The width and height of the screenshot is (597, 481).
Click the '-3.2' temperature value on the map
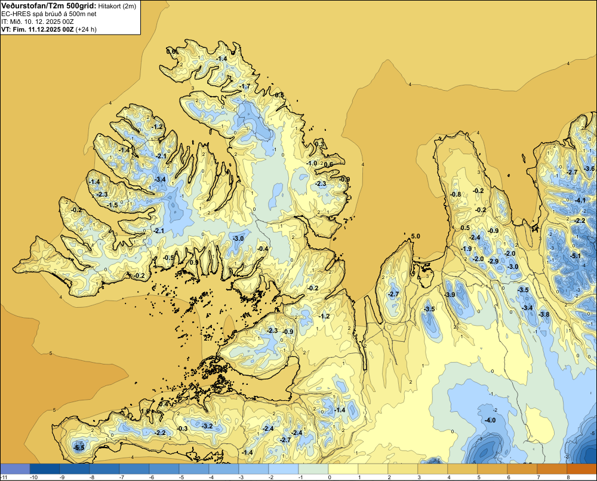tap(208, 426)
